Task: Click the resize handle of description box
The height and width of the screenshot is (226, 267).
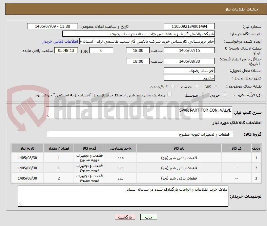Action: [x=48, y=116]
